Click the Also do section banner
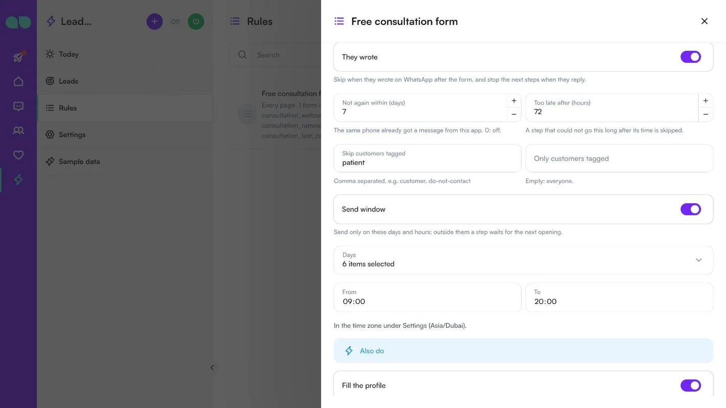The image size is (726, 408). (x=523, y=351)
